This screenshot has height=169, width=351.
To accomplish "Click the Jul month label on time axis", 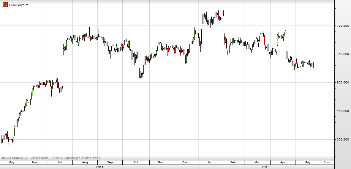I will pyautogui.click(x=60, y=162).
